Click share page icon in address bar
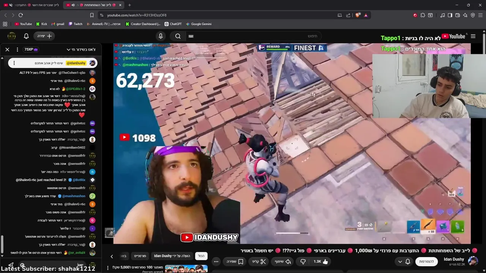Screen dimensions: 486x273 click(x=348, y=15)
